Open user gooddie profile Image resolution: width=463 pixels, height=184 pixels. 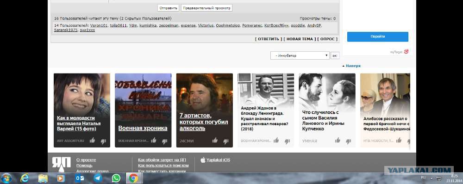(298, 25)
